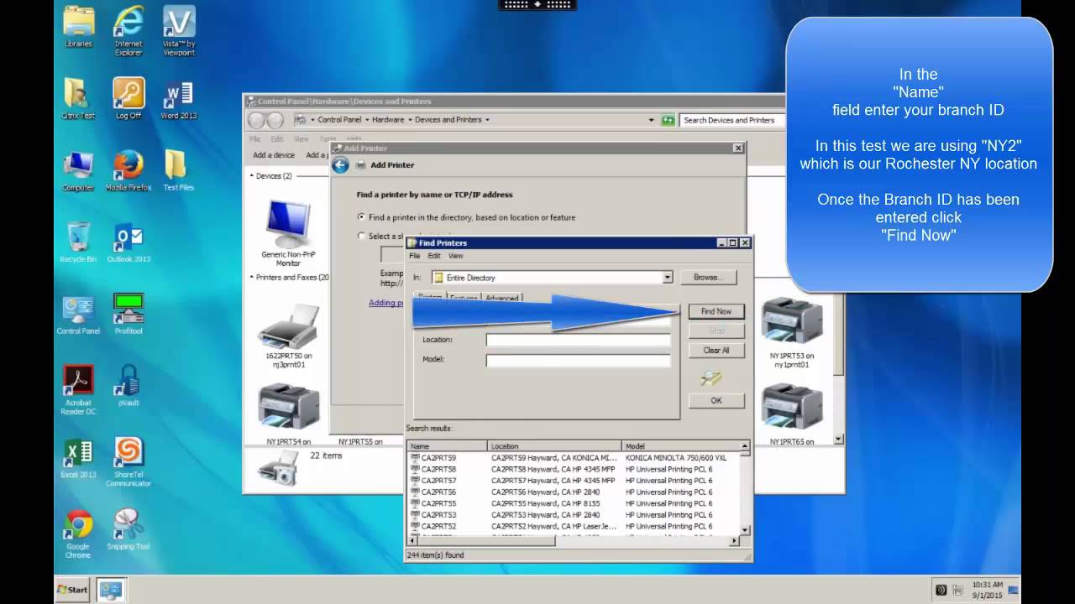Select the NY1PRT53 on ny1prnt01 printer
1075x604 pixels.
(791, 332)
